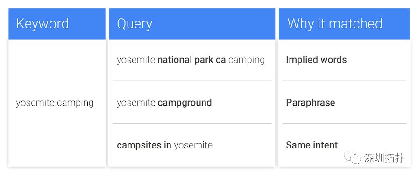Click divider line below yosemite campground row
Viewport: 418px width, 176px height.
(192, 123)
